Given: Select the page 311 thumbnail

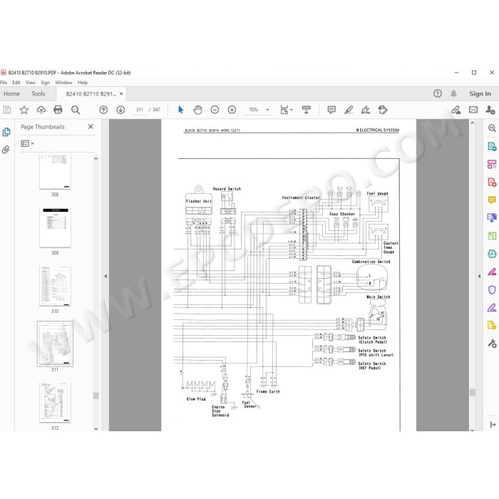Looking at the screenshot, I should [55, 344].
